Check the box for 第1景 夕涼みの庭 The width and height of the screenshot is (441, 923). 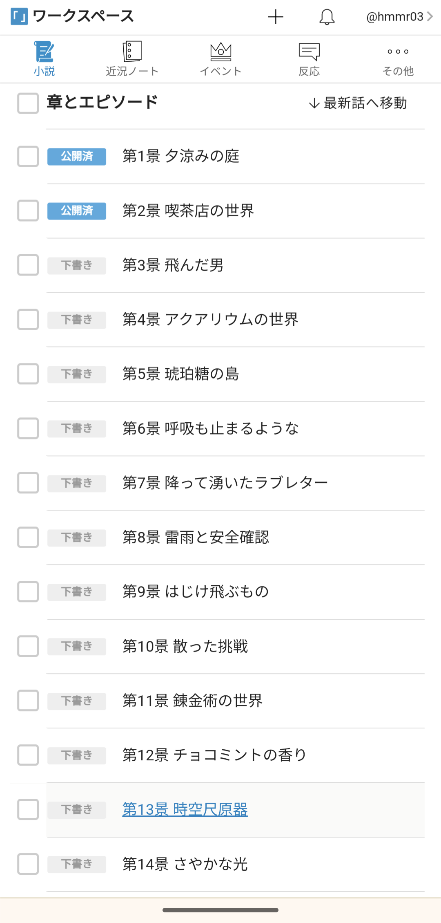28,157
